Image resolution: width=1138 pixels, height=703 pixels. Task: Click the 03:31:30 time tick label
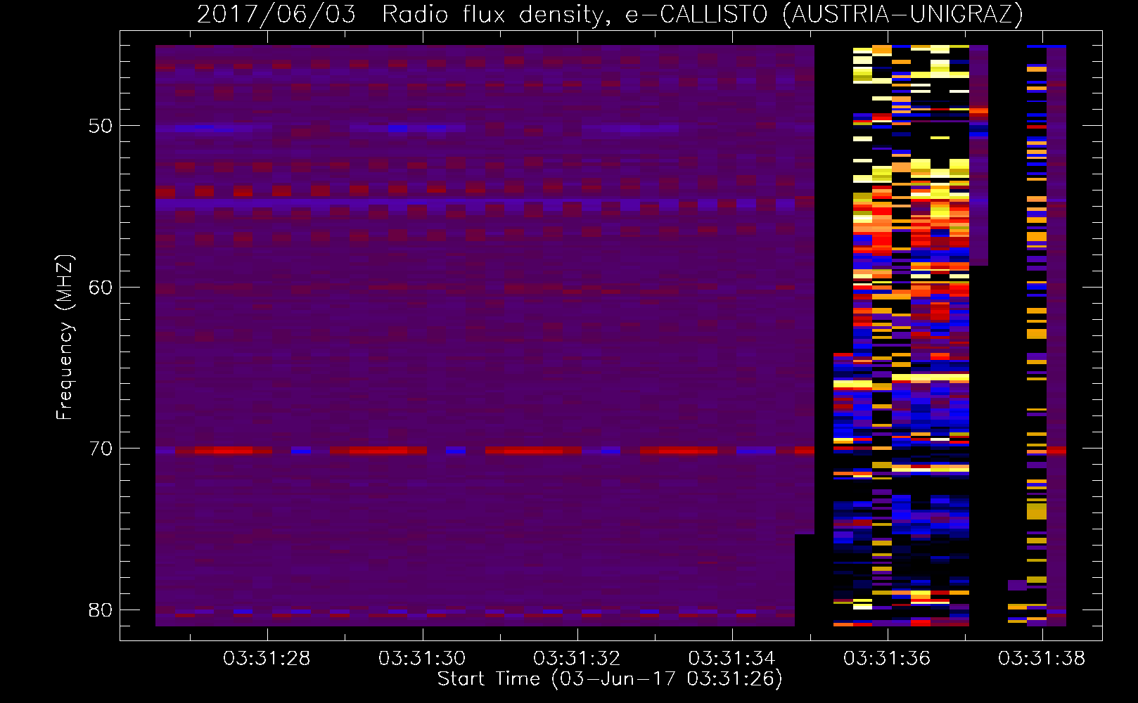(x=422, y=659)
